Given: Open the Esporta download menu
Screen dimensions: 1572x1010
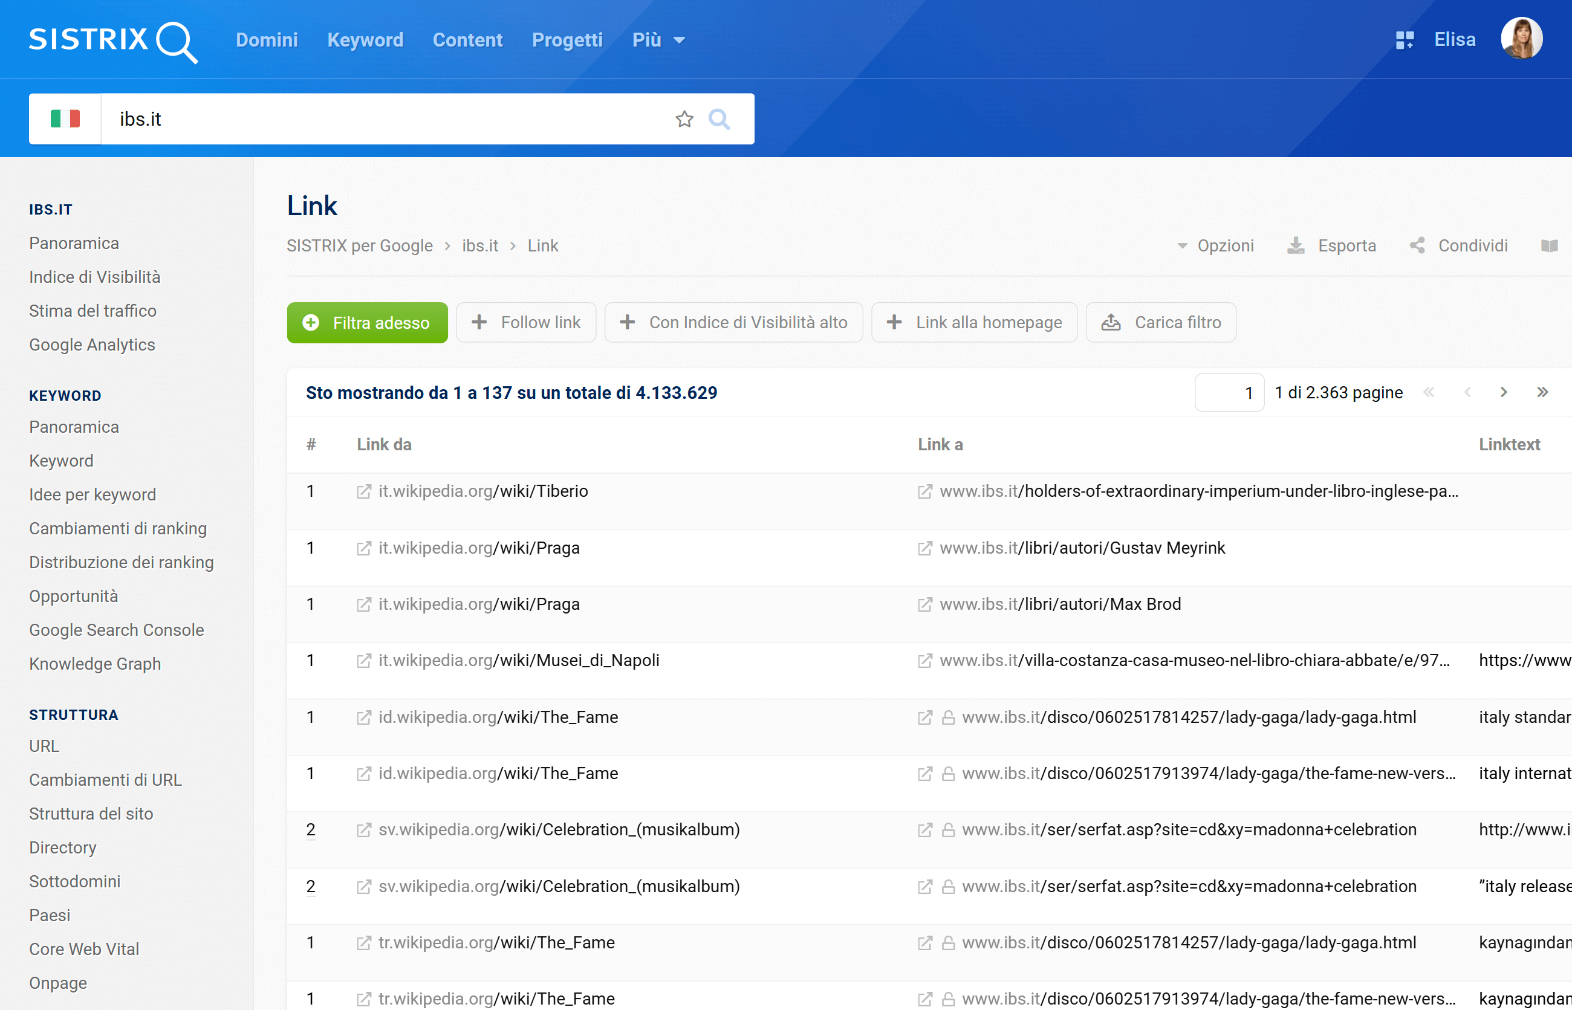Looking at the screenshot, I should (x=1332, y=246).
